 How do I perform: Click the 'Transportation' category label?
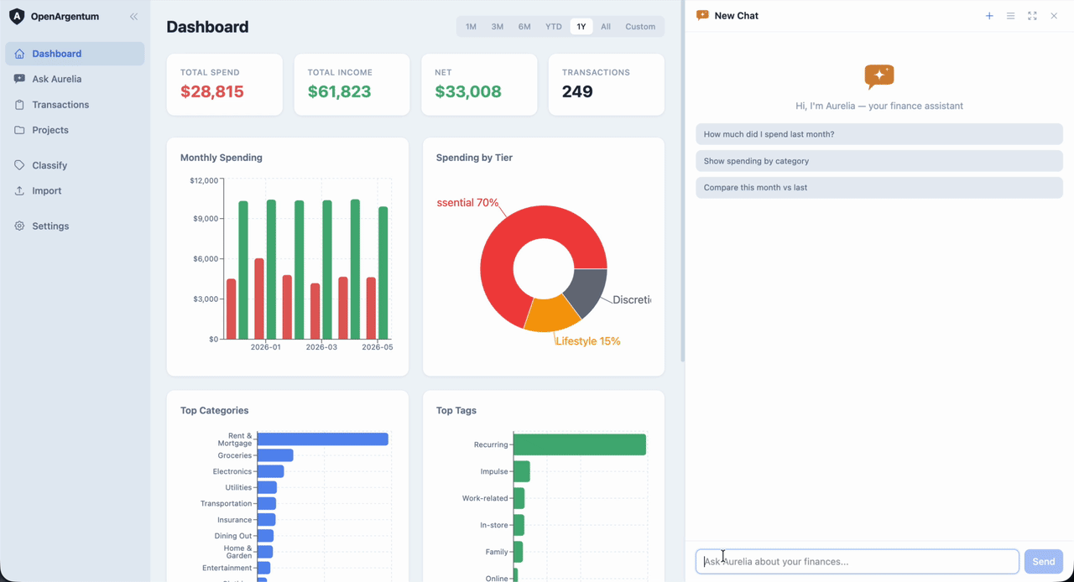point(227,503)
